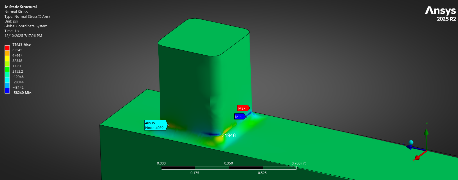Image resolution: width=458 pixels, height=180 pixels.
Task: Click the -58240 Min legend value
Action: (x=22, y=93)
